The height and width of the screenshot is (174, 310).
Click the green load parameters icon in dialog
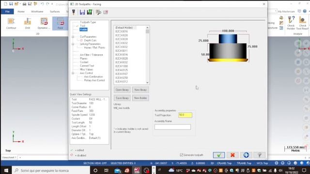coord(90,12)
